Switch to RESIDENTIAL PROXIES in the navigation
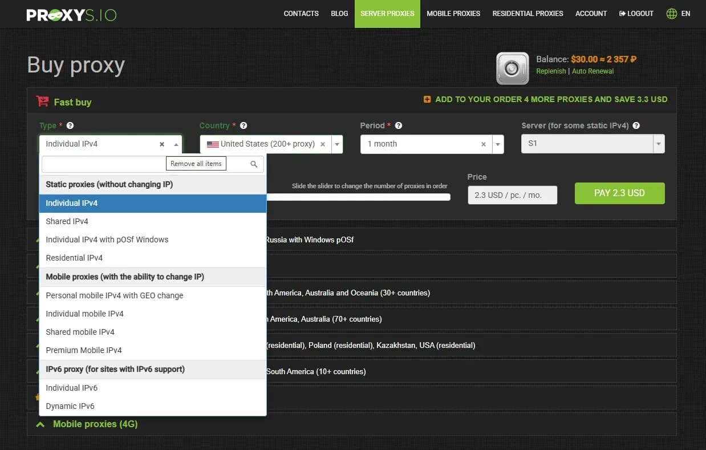 pyautogui.click(x=528, y=13)
